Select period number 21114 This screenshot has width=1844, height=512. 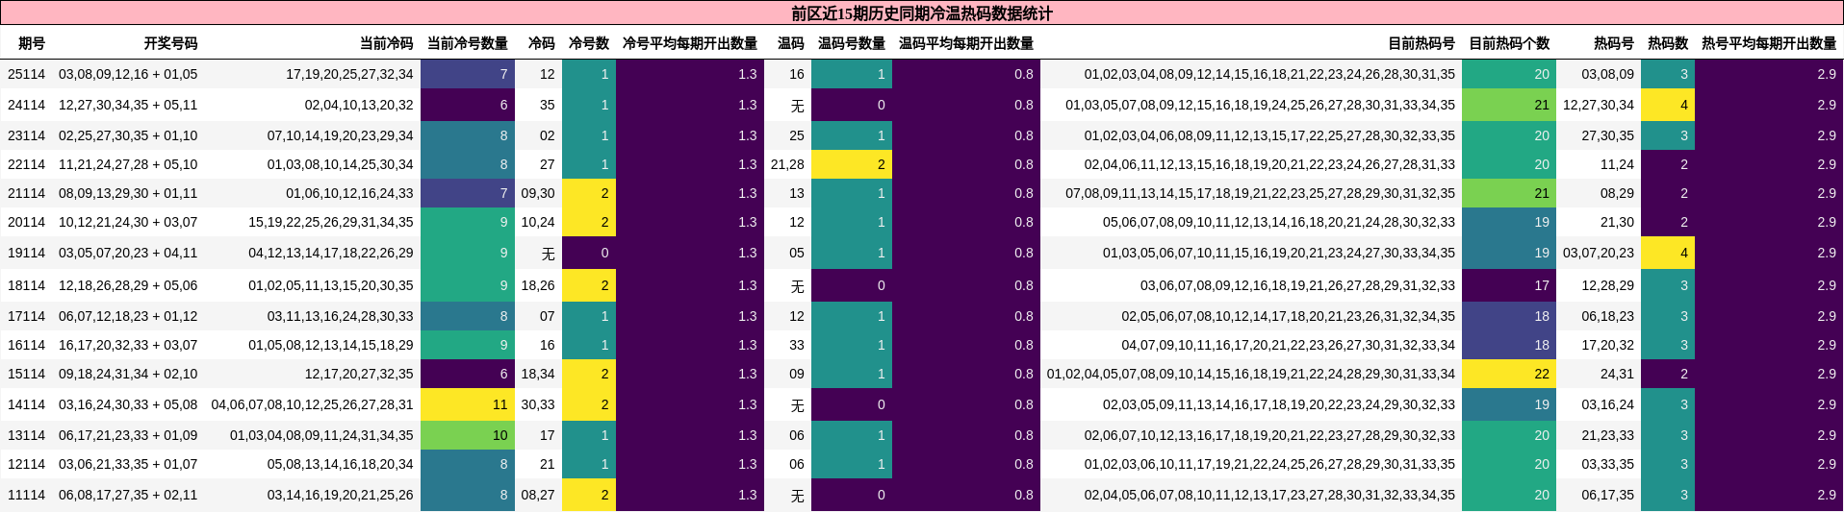point(26,193)
